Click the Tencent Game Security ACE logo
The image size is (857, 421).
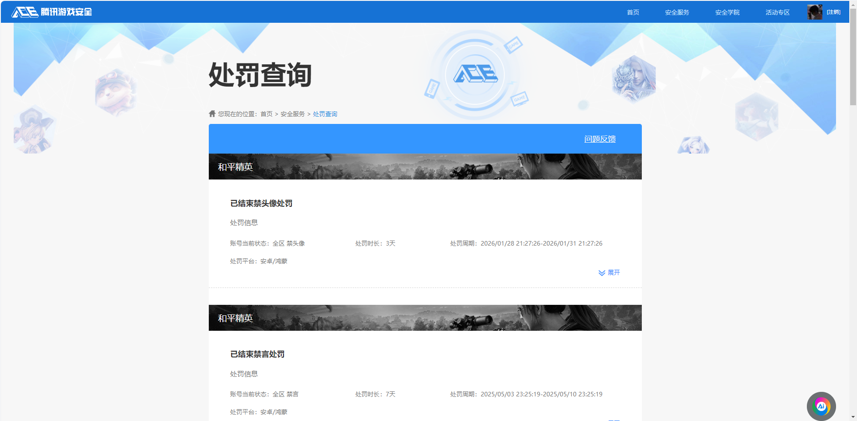pyautogui.click(x=50, y=12)
